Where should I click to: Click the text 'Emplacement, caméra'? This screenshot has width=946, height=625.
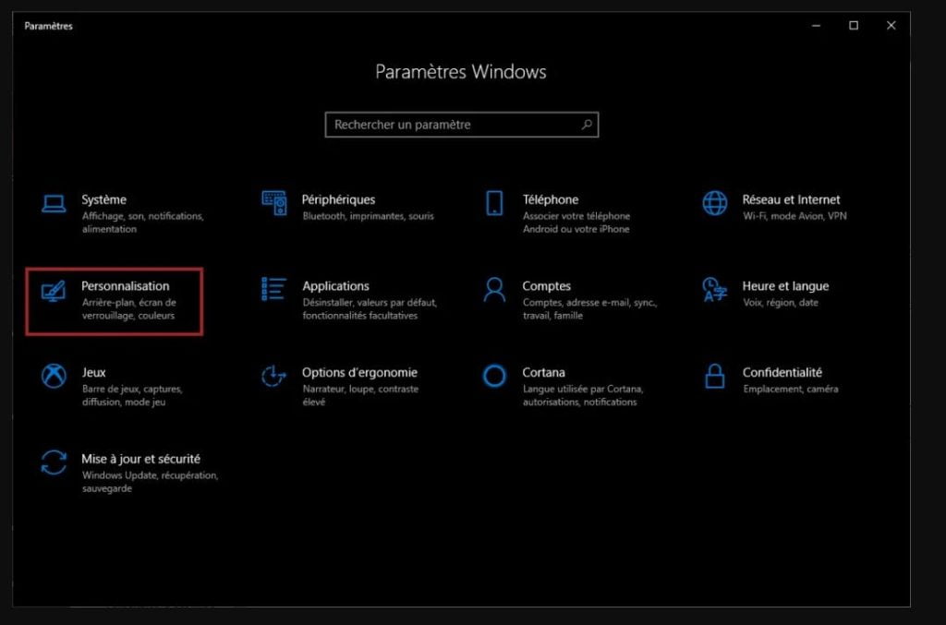pyautogui.click(x=791, y=389)
